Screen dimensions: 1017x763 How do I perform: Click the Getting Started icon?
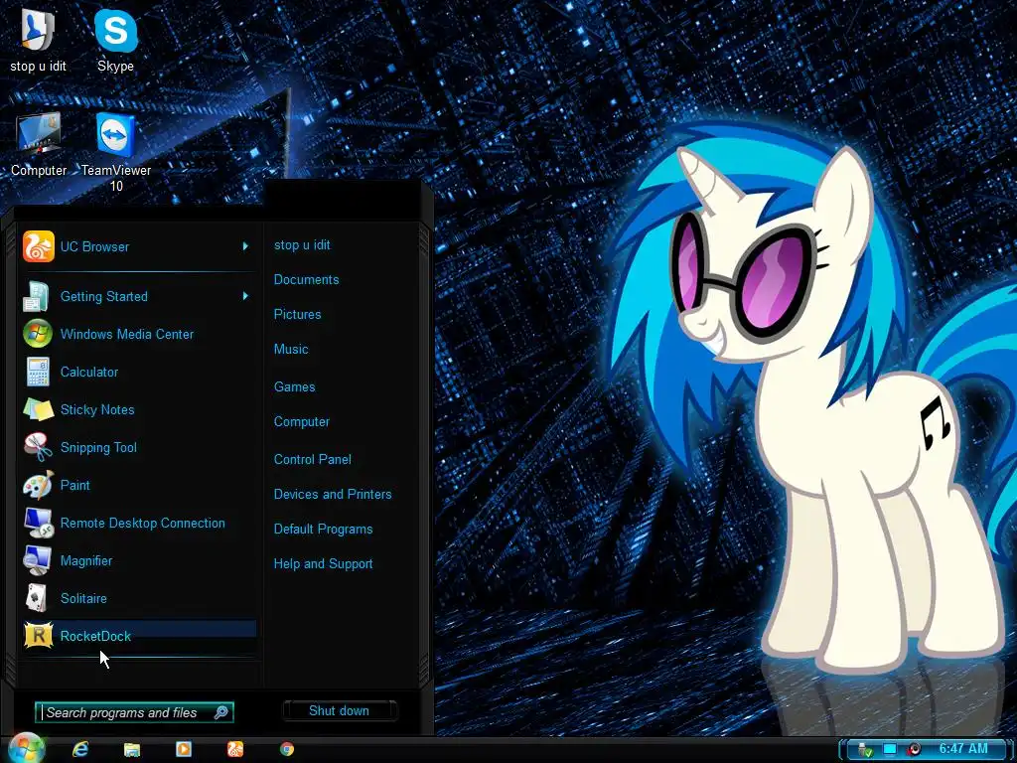pos(37,296)
